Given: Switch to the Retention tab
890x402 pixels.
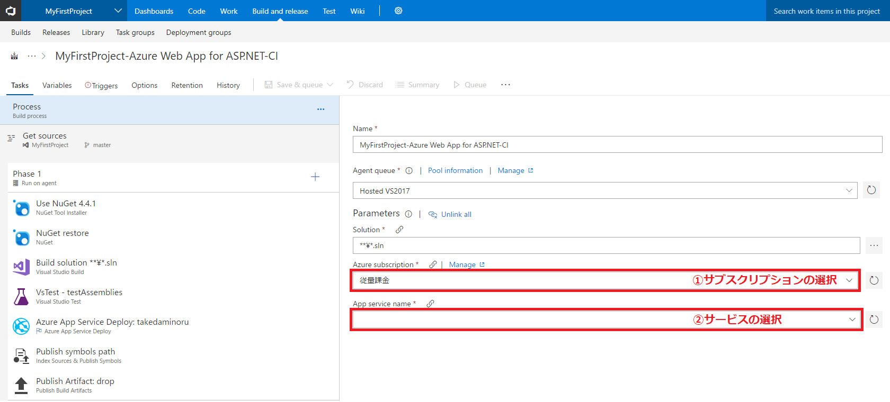Looking at the screenshot, I should (187, 85).
